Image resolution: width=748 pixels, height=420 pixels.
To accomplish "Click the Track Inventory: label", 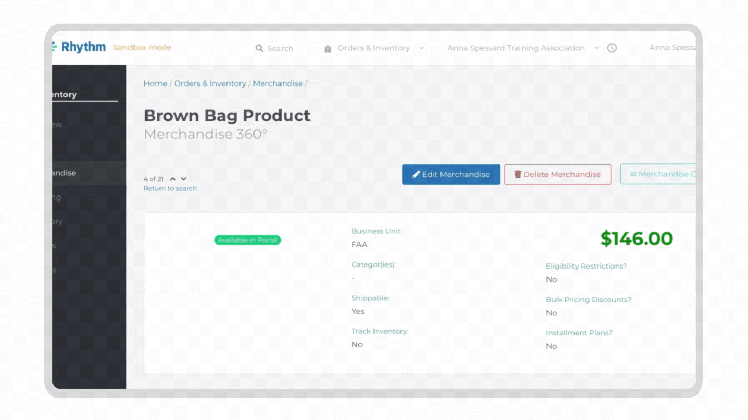I will 380,331.
